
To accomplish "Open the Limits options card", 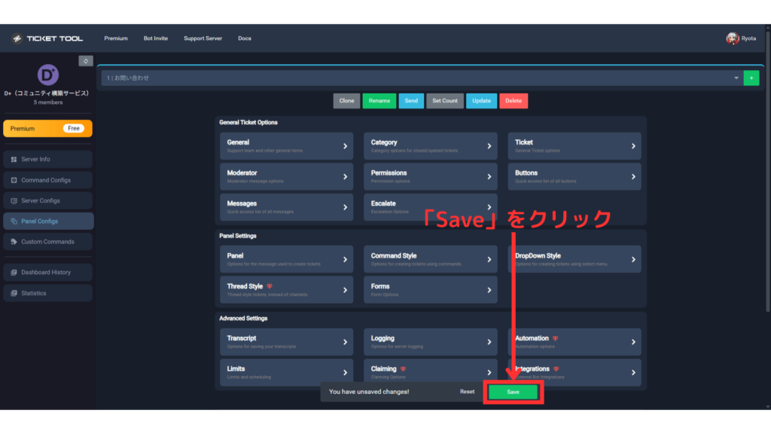I will (286, 372).
